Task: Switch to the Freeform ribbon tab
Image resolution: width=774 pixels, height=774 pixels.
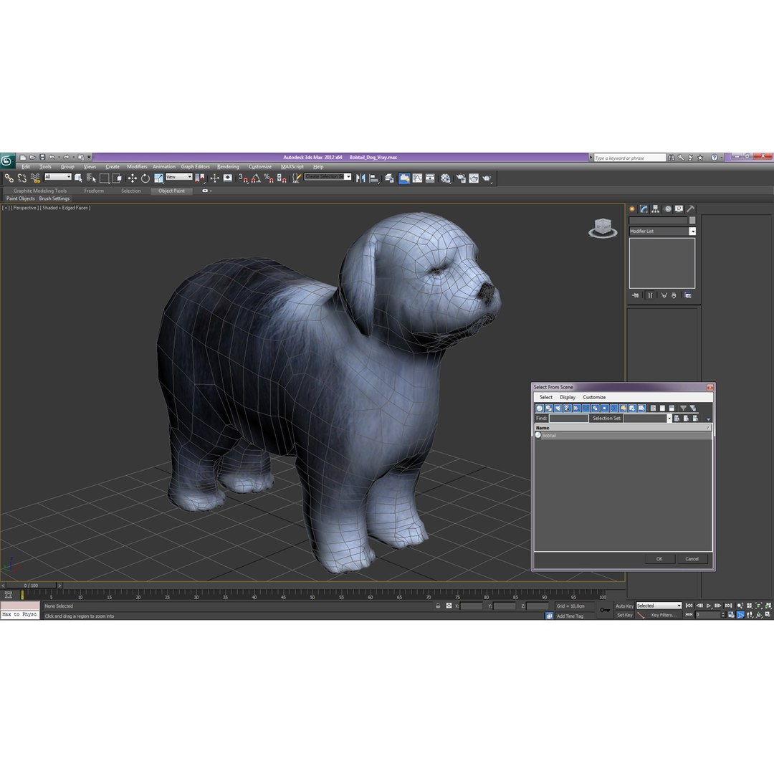Action: click(x=94, y=191)
